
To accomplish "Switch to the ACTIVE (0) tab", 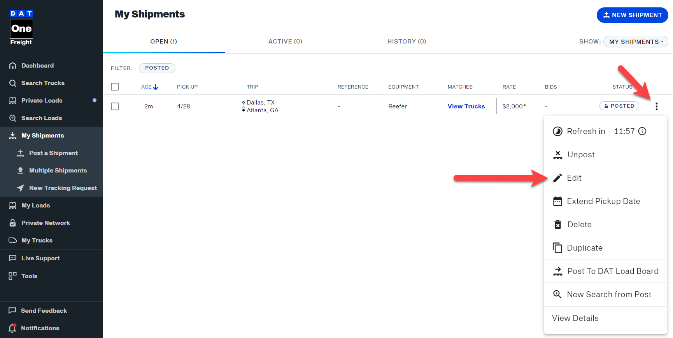I will click(285, 42).
